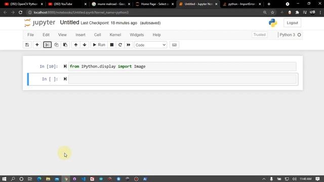Move selected cell down
Screen dimensions: 324x182
click(x=85, y=45)
